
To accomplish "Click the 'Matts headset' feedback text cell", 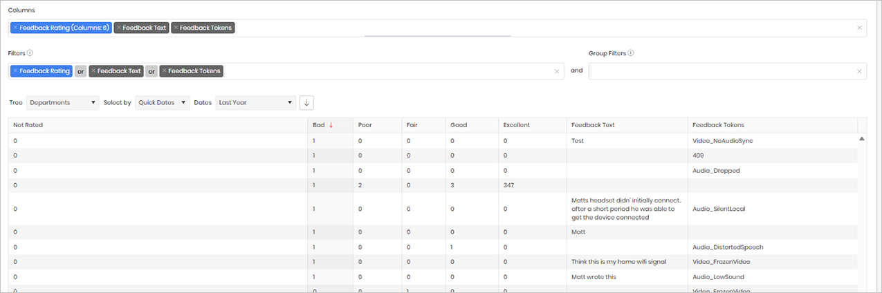I will [x=627, y=209].
